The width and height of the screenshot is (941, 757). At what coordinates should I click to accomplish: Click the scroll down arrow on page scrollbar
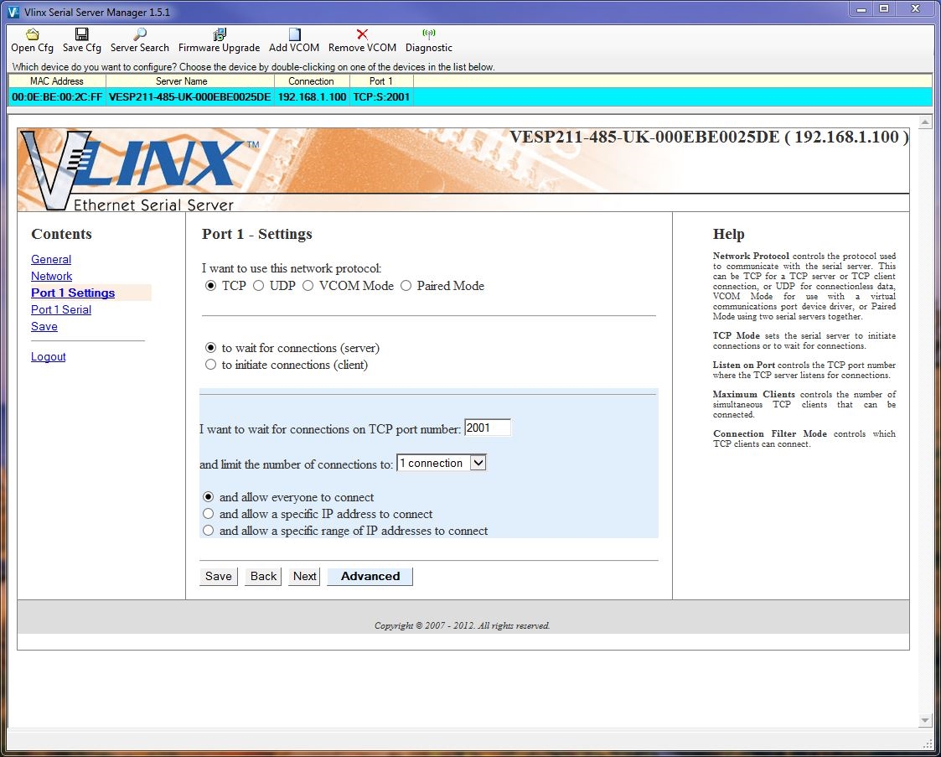tap(925, 720)
